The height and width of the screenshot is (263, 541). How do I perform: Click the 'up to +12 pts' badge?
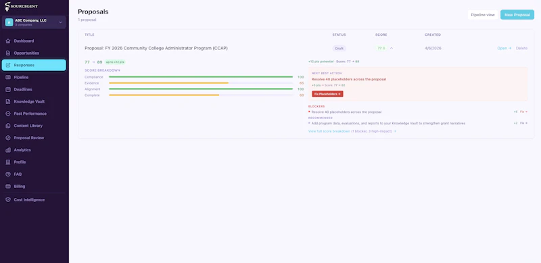click(x=115, y=62)
